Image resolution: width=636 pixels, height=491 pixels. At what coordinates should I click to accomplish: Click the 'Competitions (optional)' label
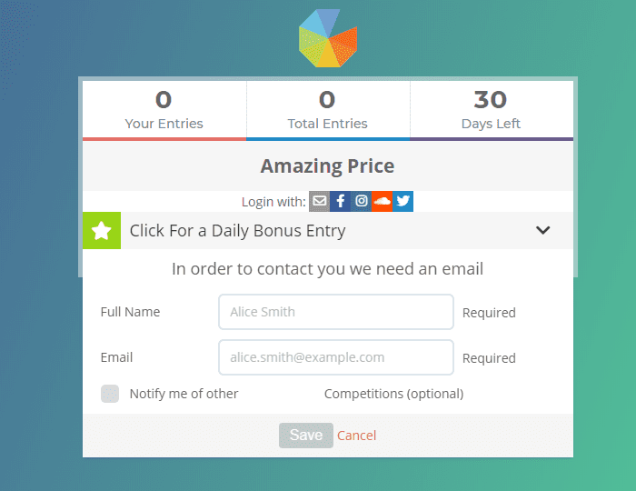pos(393,394)
